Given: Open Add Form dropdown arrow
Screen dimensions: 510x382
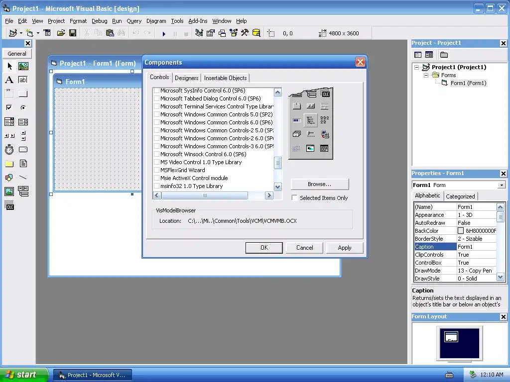Looking at the screenshot, I should [38, 33].
